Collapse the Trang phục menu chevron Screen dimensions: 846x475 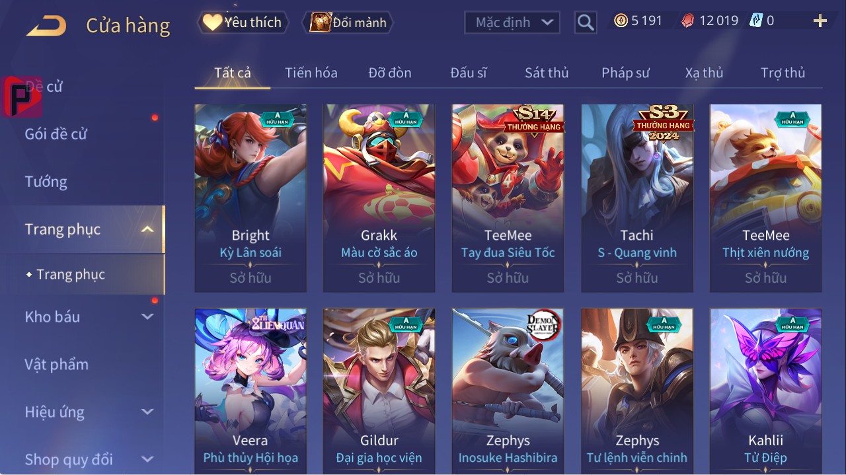[147, 229]
